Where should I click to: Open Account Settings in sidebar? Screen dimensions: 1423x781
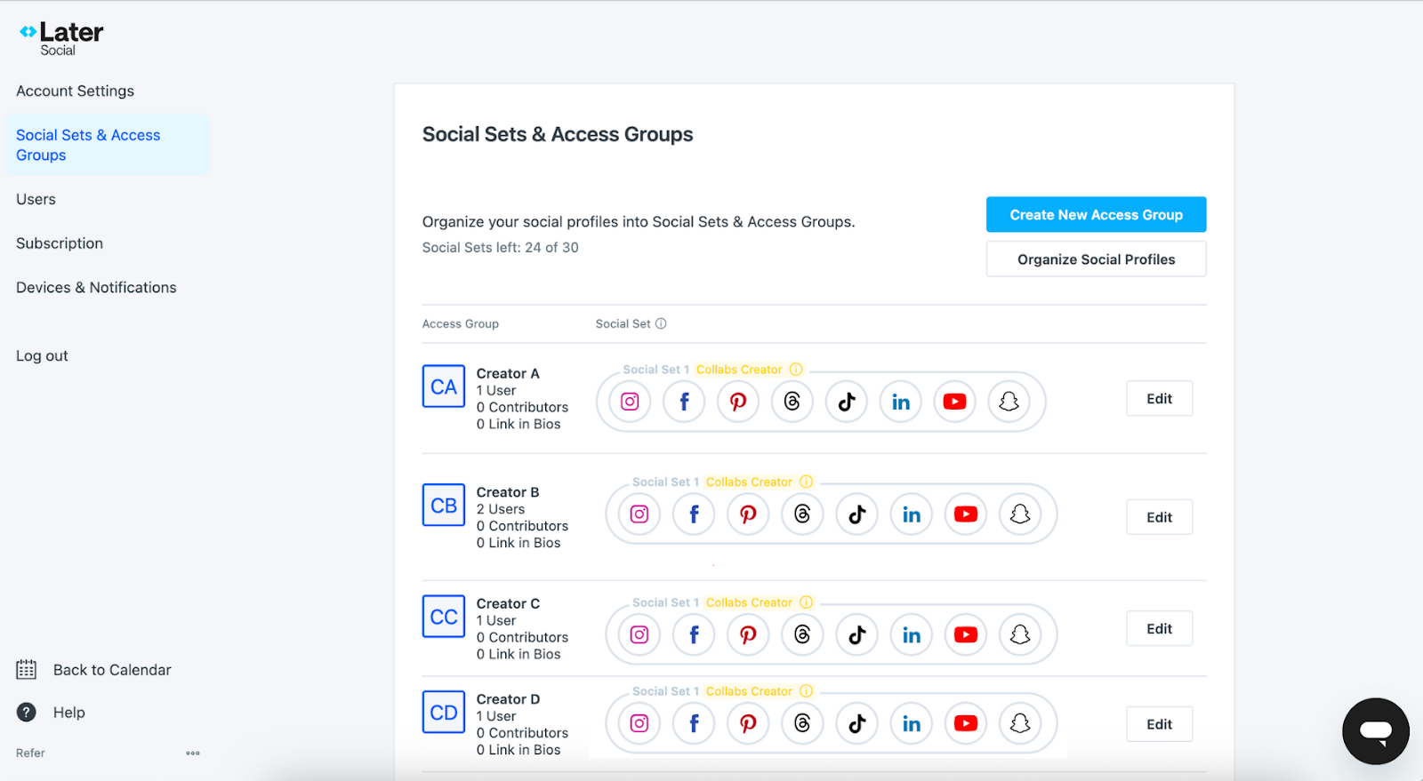[76, 92]
